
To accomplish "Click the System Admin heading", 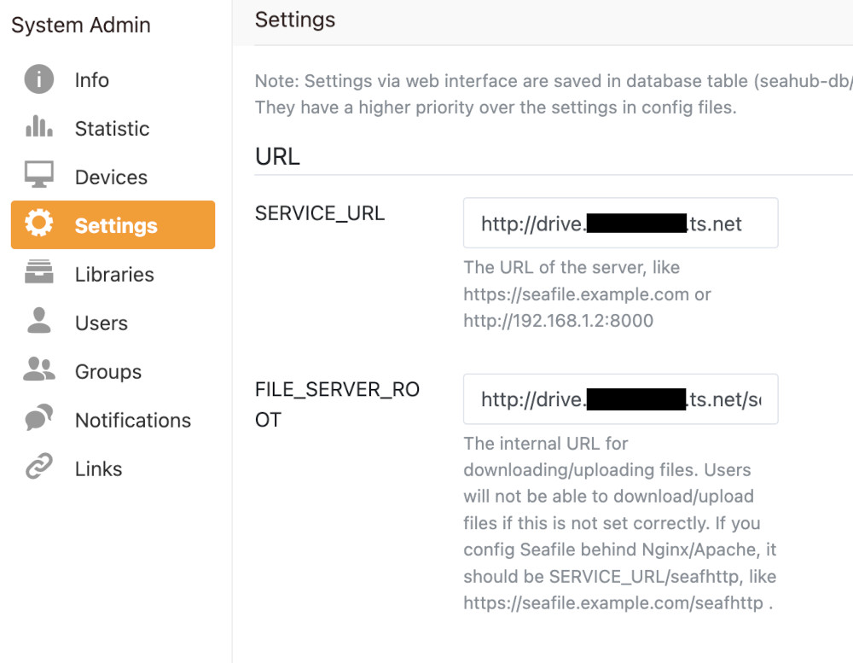I will pyautogui.click(x=81, y=26).
